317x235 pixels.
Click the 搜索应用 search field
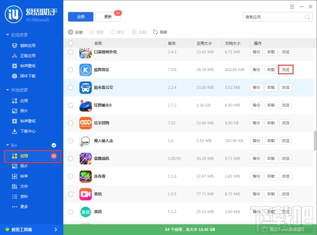point(277,17)
